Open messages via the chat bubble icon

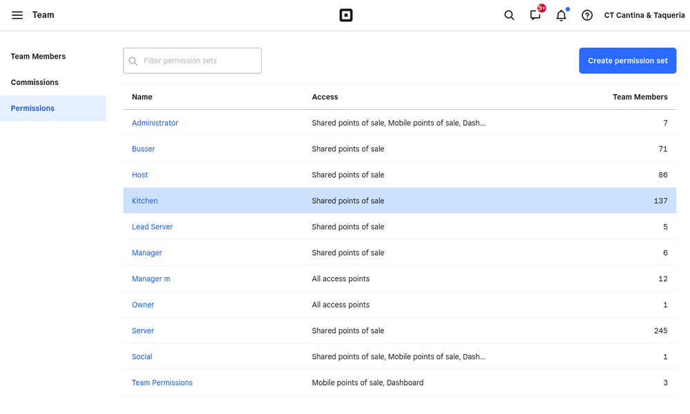coord(535,15)
